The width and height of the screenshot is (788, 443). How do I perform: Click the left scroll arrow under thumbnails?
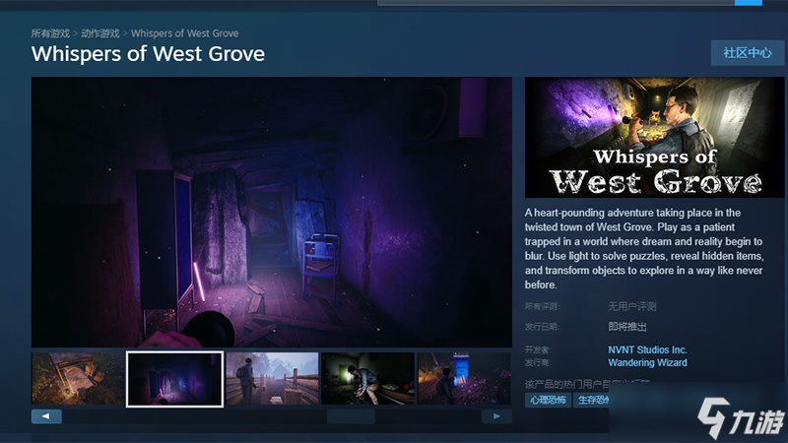(46, 416)
